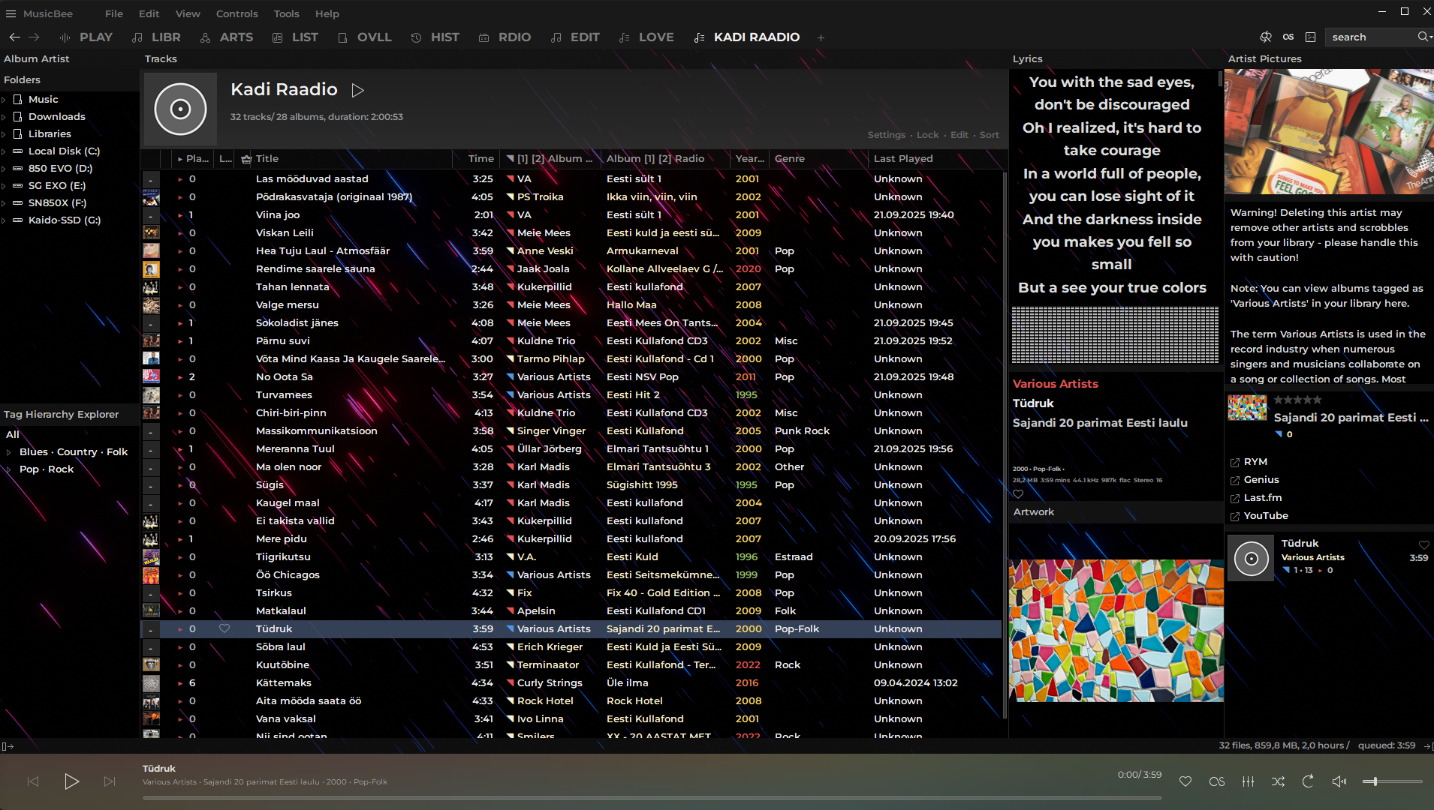Open the Edit menu
This screenshot has width=1434, height=810.
(x=149, y=13)
